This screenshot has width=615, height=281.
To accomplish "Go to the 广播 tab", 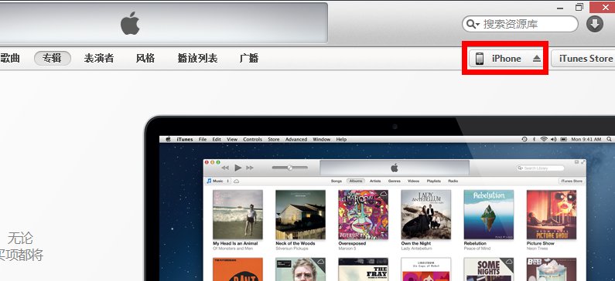I will coord(249,59).
